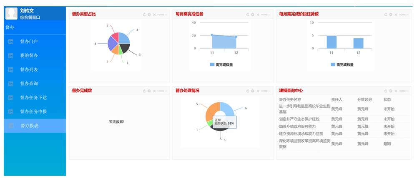
Task: Toggle 需完成数量 legend in 每月需完成任务 chart
Action: pyautogui.click(x=221, y=65)
